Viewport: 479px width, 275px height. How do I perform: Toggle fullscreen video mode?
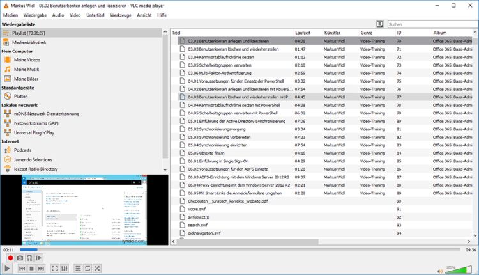coord(54,269)
